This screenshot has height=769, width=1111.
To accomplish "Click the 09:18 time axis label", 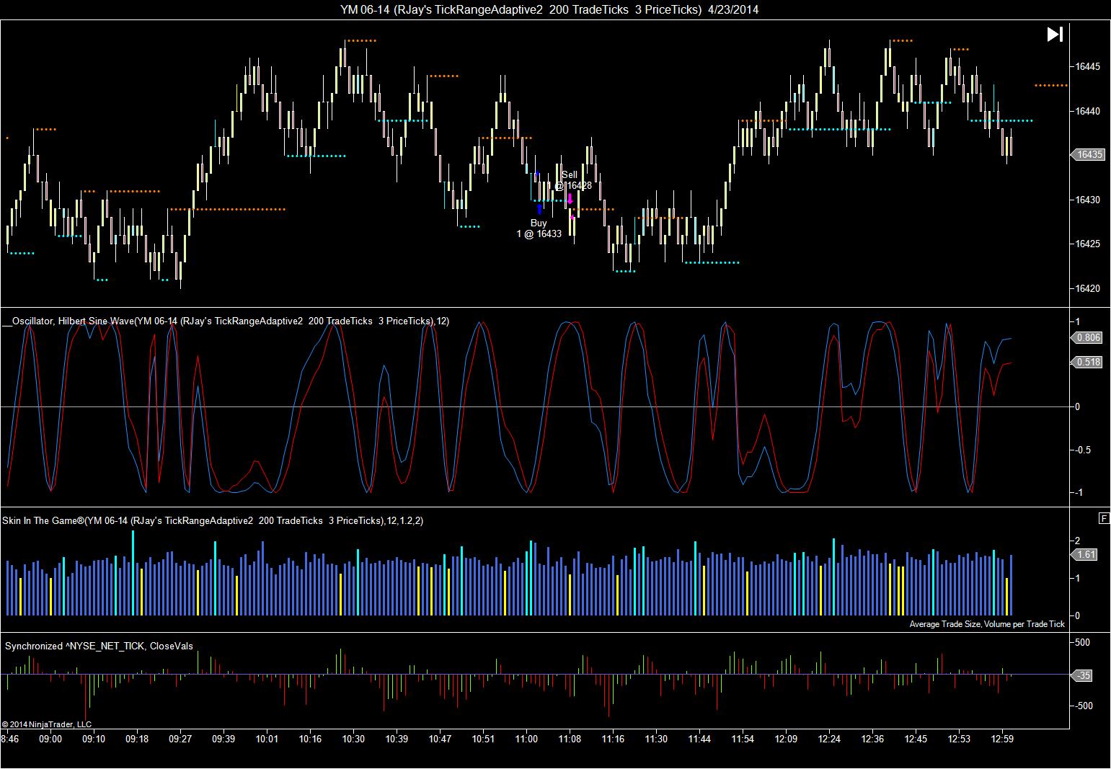I will click(137, 739).
